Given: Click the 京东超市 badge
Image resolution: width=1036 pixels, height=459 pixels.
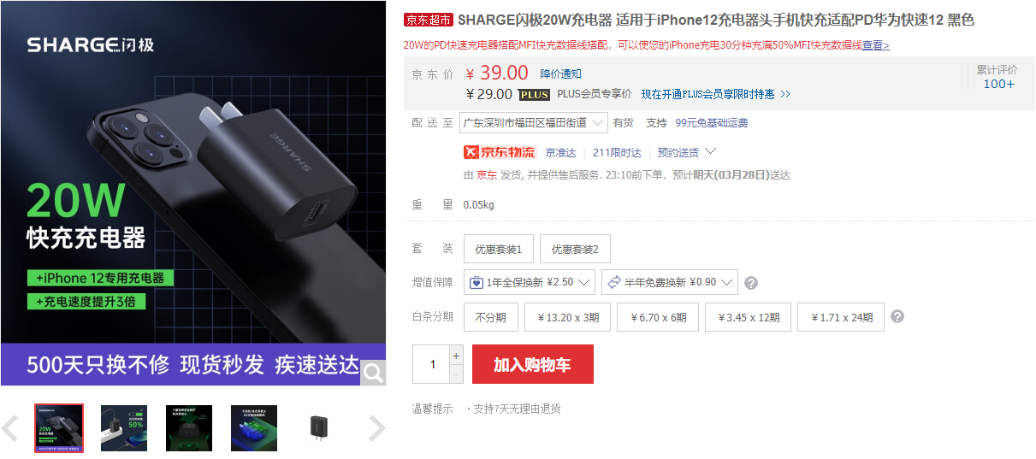Looking at the screenshot, I should (x=428, y=21).
